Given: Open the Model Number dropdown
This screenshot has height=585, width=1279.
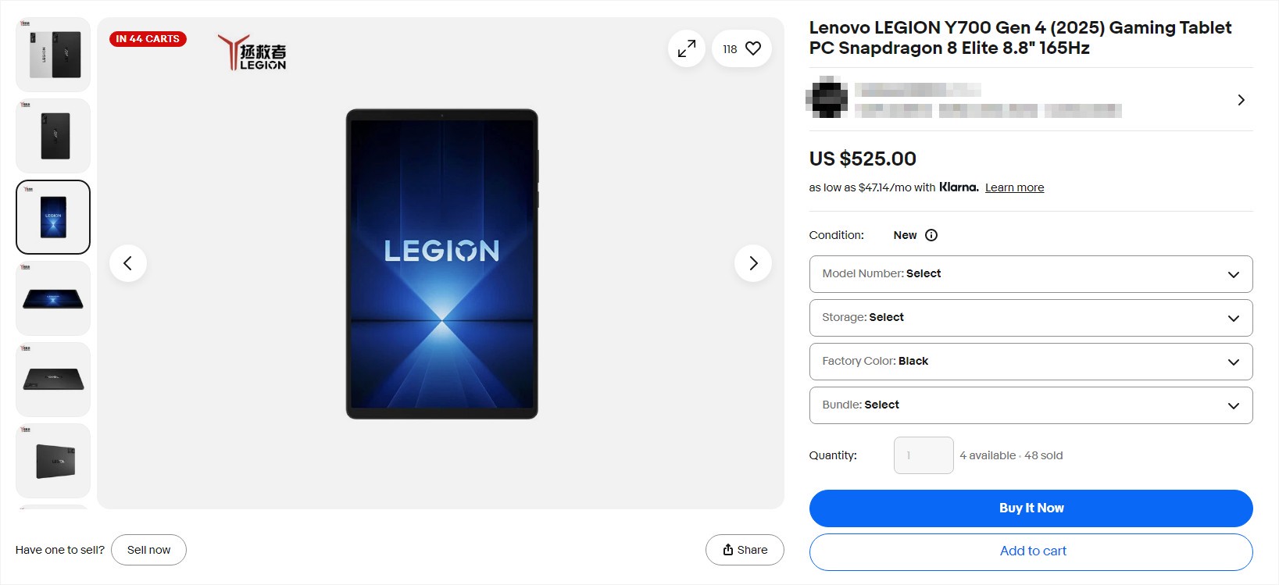Looking at the screenshot, I should (x=1031, y=274).
